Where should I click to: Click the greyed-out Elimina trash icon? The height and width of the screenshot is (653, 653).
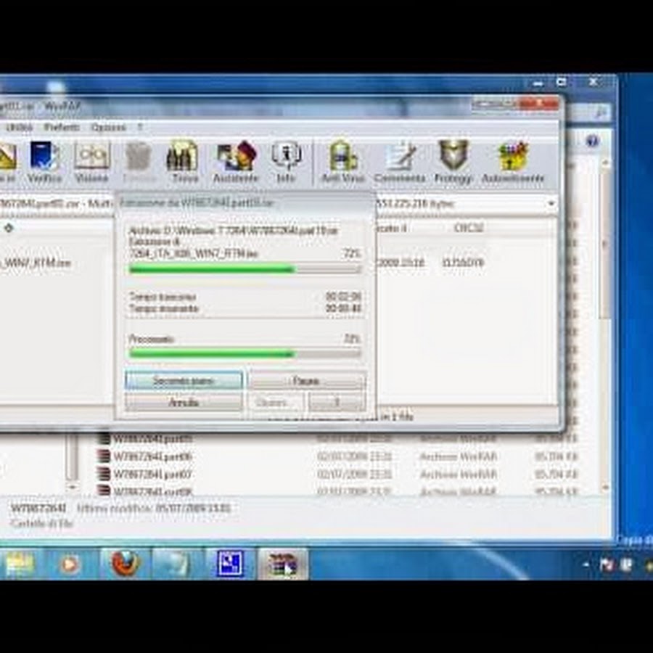click(139, 162)
